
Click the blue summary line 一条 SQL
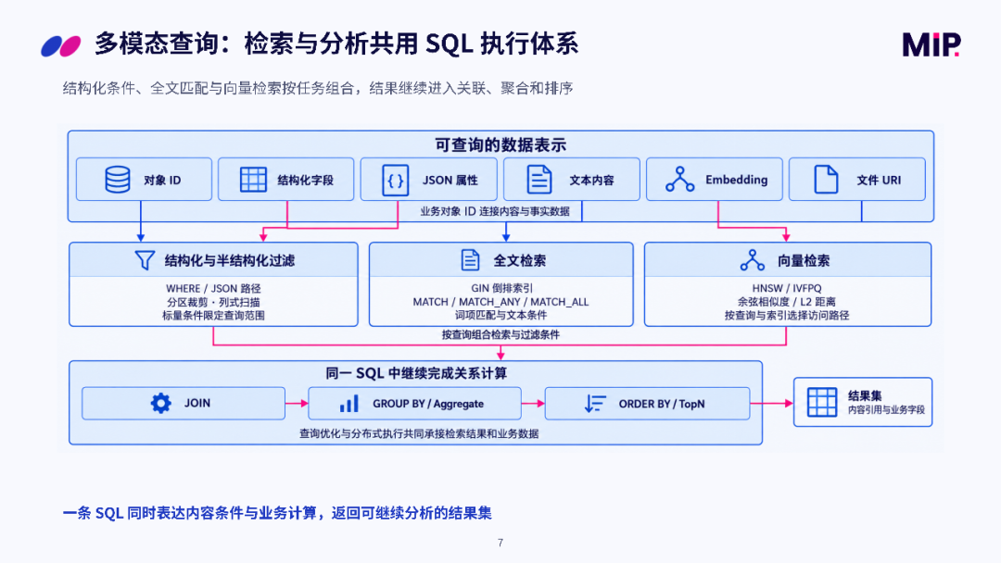coord(277,513)
